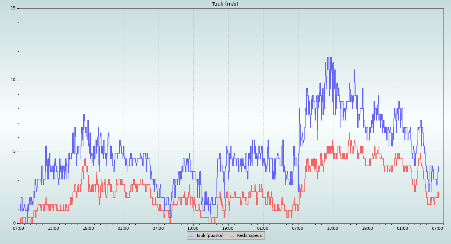Click the leftmost 07:00 time label

tap(18, 228)
